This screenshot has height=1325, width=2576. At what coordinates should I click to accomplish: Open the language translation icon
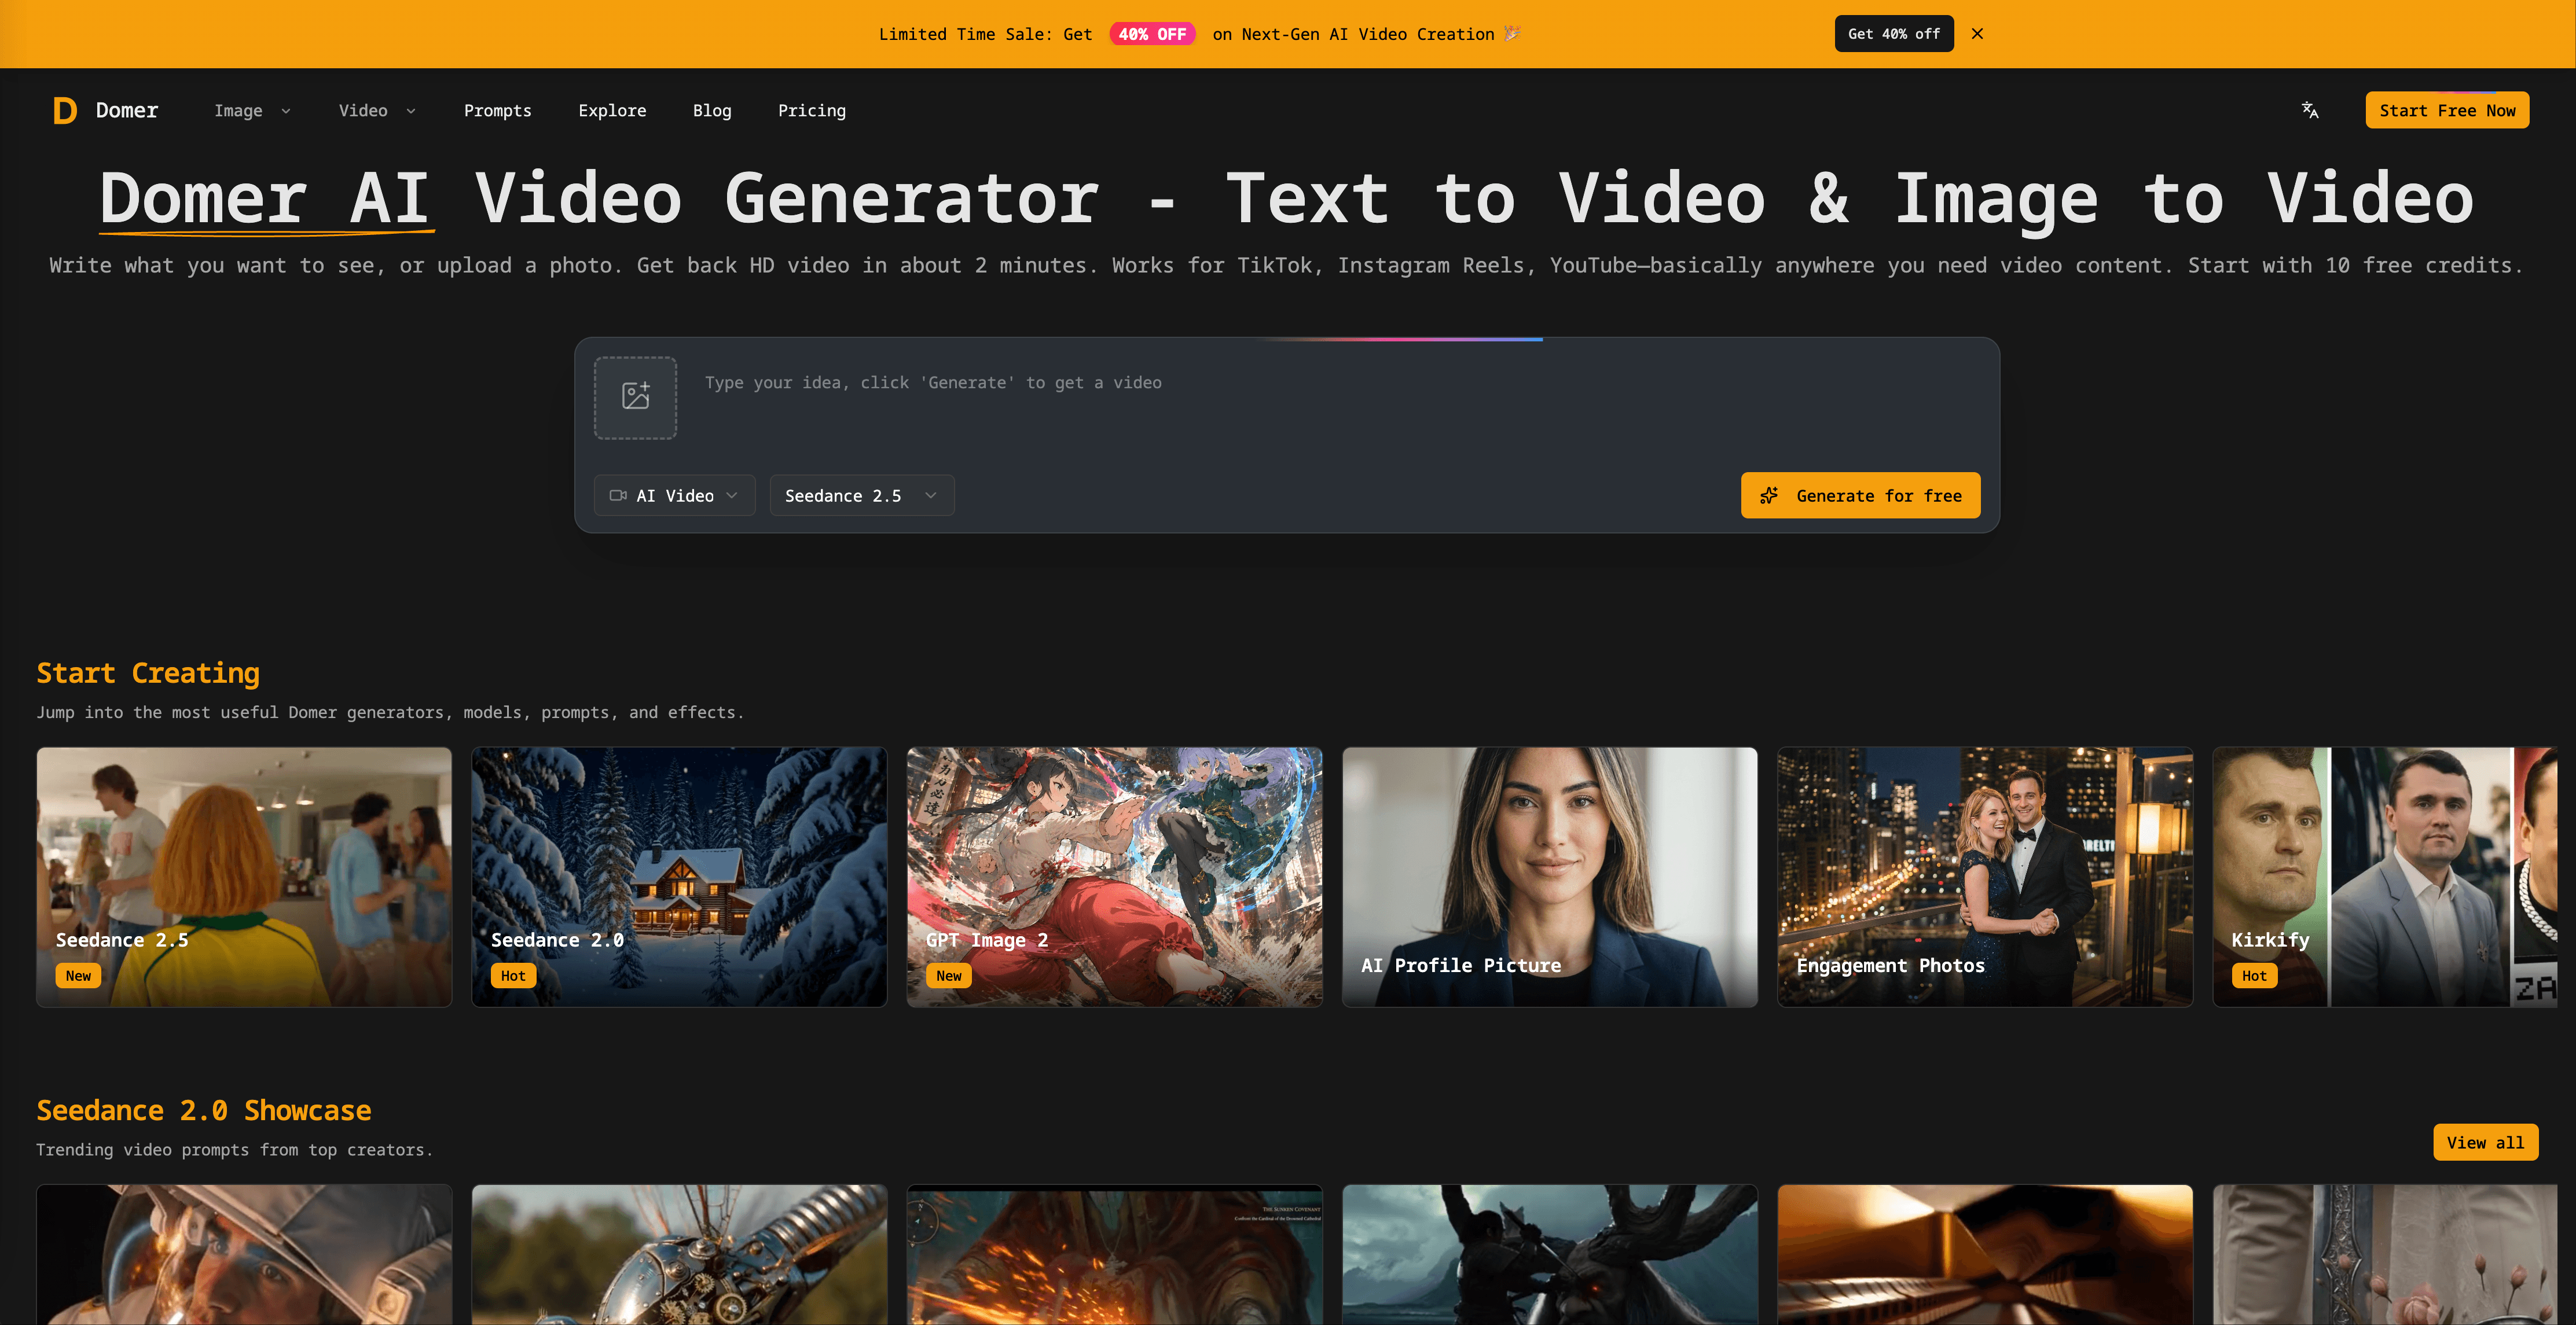point(2310,110)
